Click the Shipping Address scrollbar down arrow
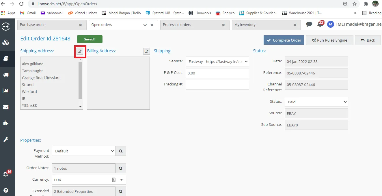This screenshot has width=382, height=196. coord(81,107)
